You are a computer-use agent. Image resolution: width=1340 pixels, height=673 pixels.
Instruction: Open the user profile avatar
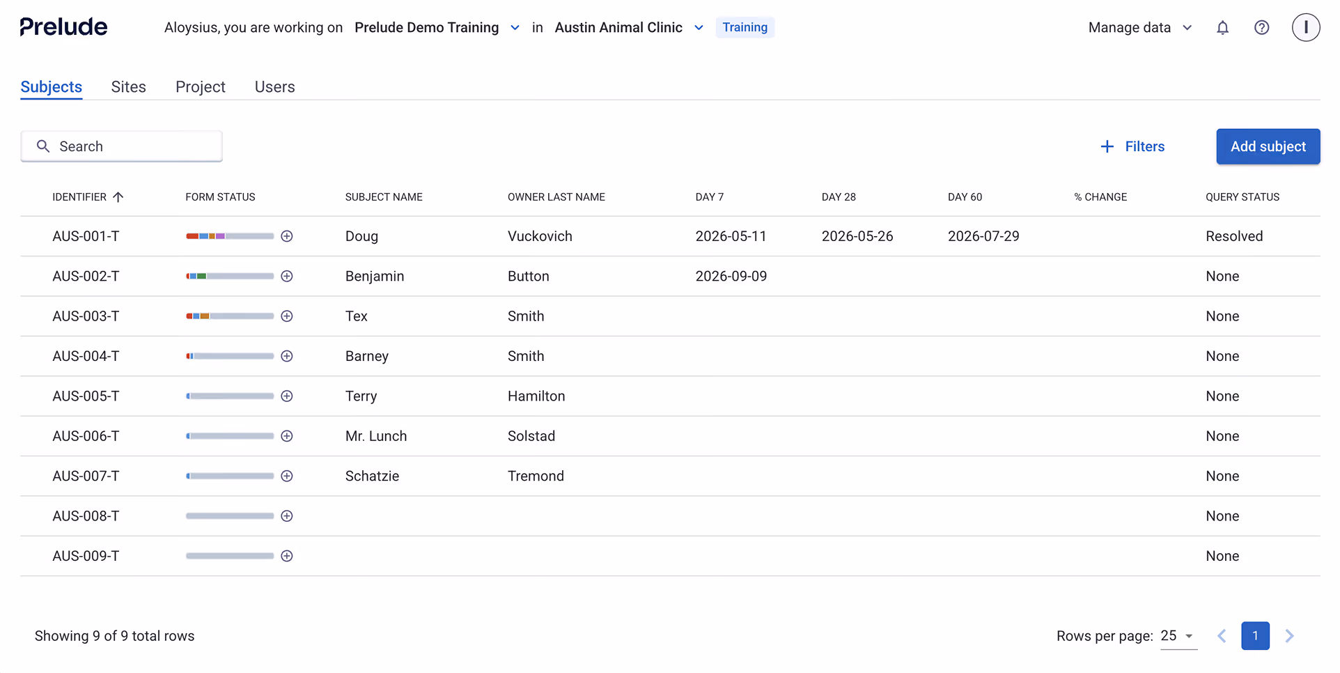pos(1306,28)
